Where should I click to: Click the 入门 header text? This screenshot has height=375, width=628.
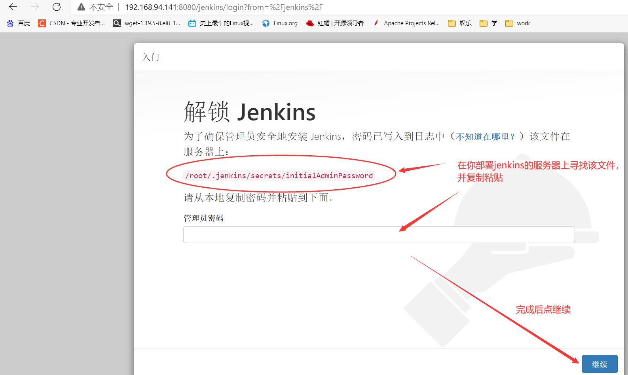[x=151, y=57]
